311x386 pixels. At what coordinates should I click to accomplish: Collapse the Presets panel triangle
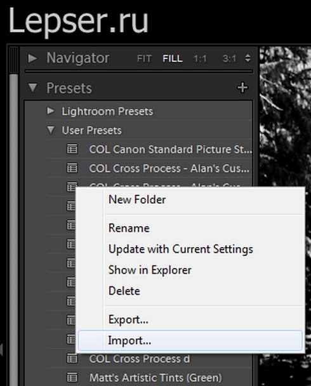point(32,88)
